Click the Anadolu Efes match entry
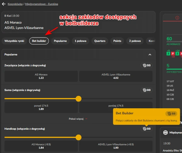 [172, 151]
